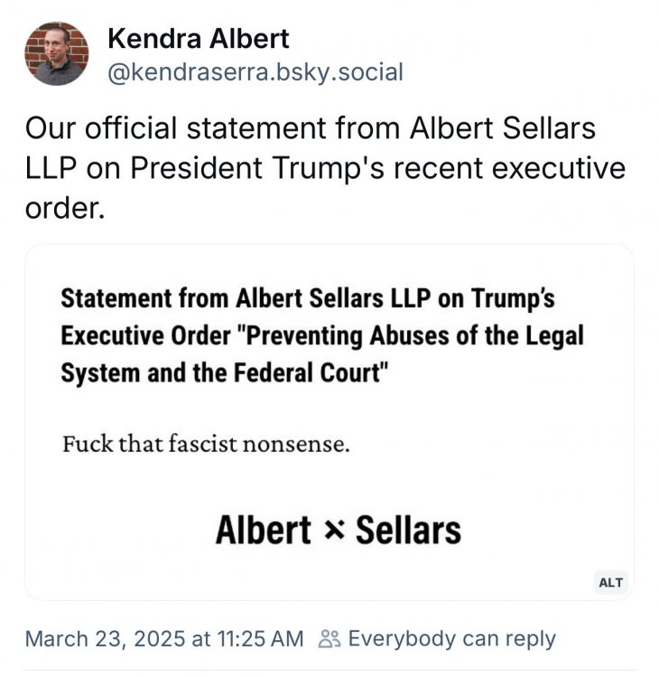Click the @kendraserra.bsky.social handle
Screen dimensions: 659x678
(x=255, y=71)
